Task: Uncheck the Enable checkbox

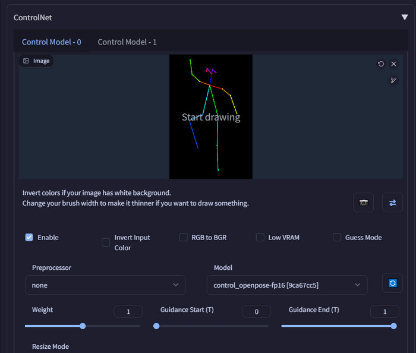Action: 29,237
